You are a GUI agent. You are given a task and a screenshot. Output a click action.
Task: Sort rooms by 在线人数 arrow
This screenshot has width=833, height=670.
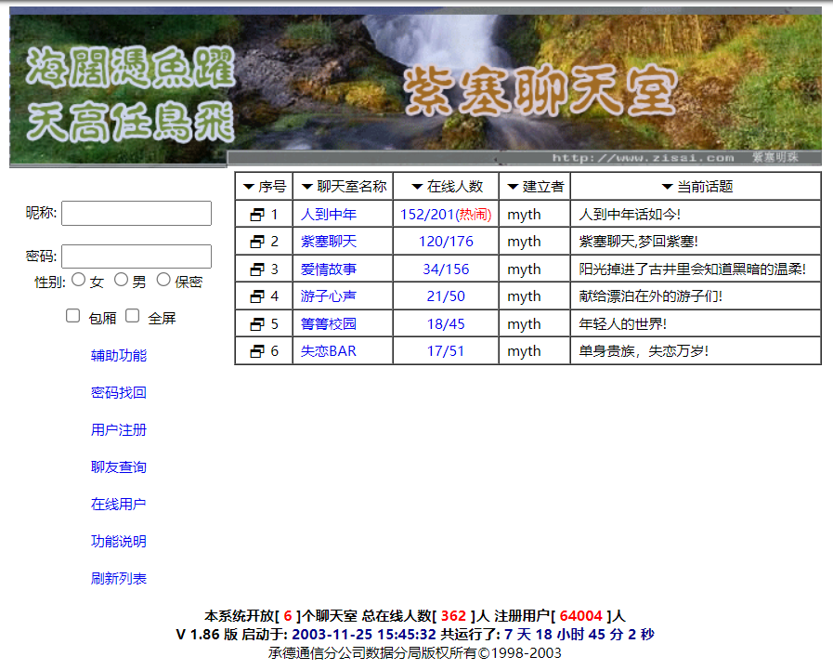click(417, 187)
